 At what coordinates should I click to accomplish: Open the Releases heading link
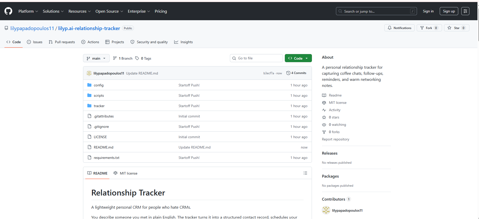(x=330, y=153)
